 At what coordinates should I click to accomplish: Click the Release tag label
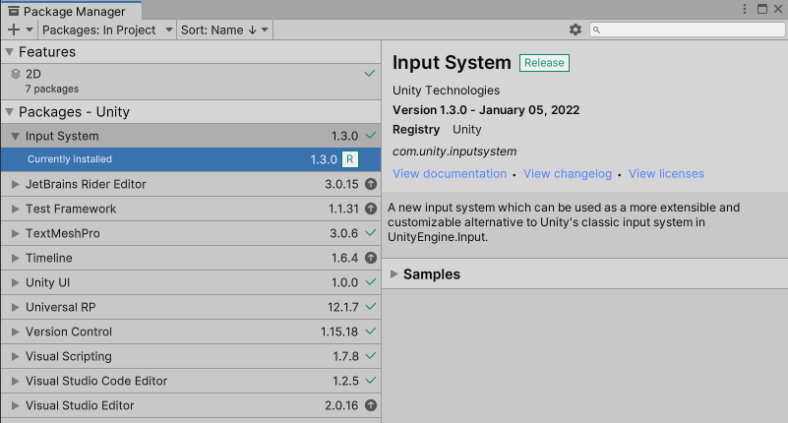(544, 63)
